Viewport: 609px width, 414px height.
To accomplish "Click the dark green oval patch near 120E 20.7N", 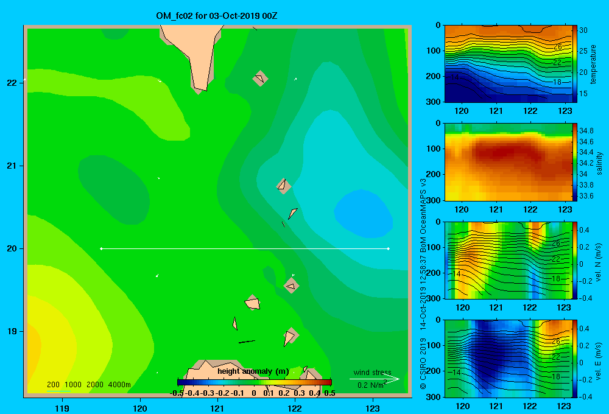I will pos(114,189).
